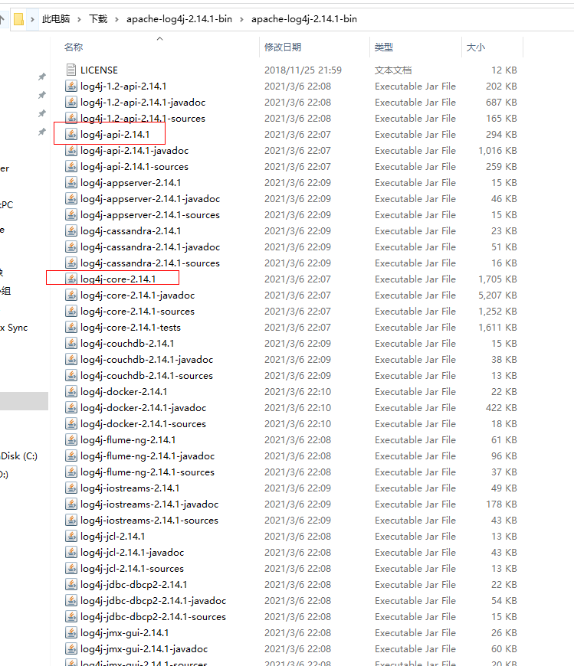Click the jar icon of log4j-appserver-2.14.1-javadoc
Screen dimensions: 574x666
(x=71, y=199)
